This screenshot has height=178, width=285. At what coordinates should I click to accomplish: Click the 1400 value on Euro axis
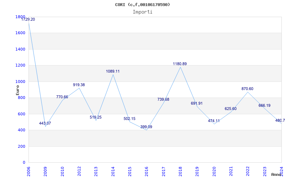(20, 49)
